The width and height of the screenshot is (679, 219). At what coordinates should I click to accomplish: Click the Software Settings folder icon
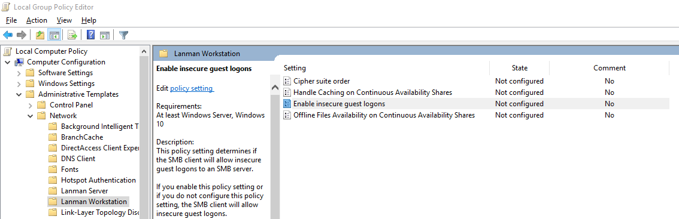point(31,73)
